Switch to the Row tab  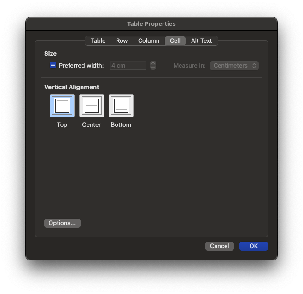[122, 41]
